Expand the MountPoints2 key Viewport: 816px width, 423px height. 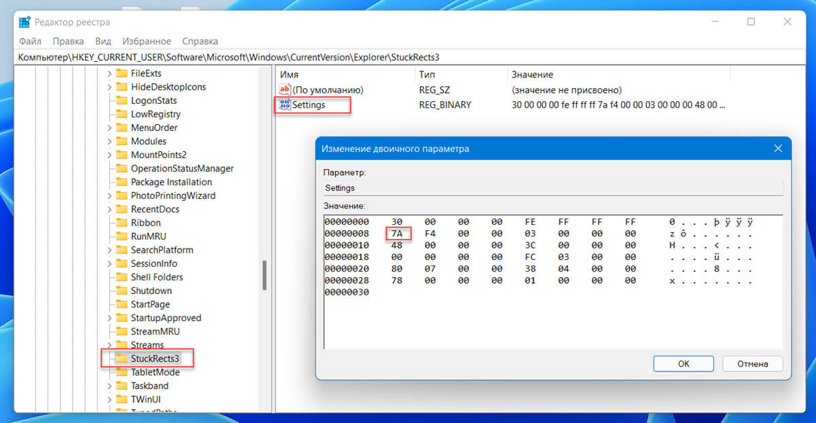coord(109,155)
